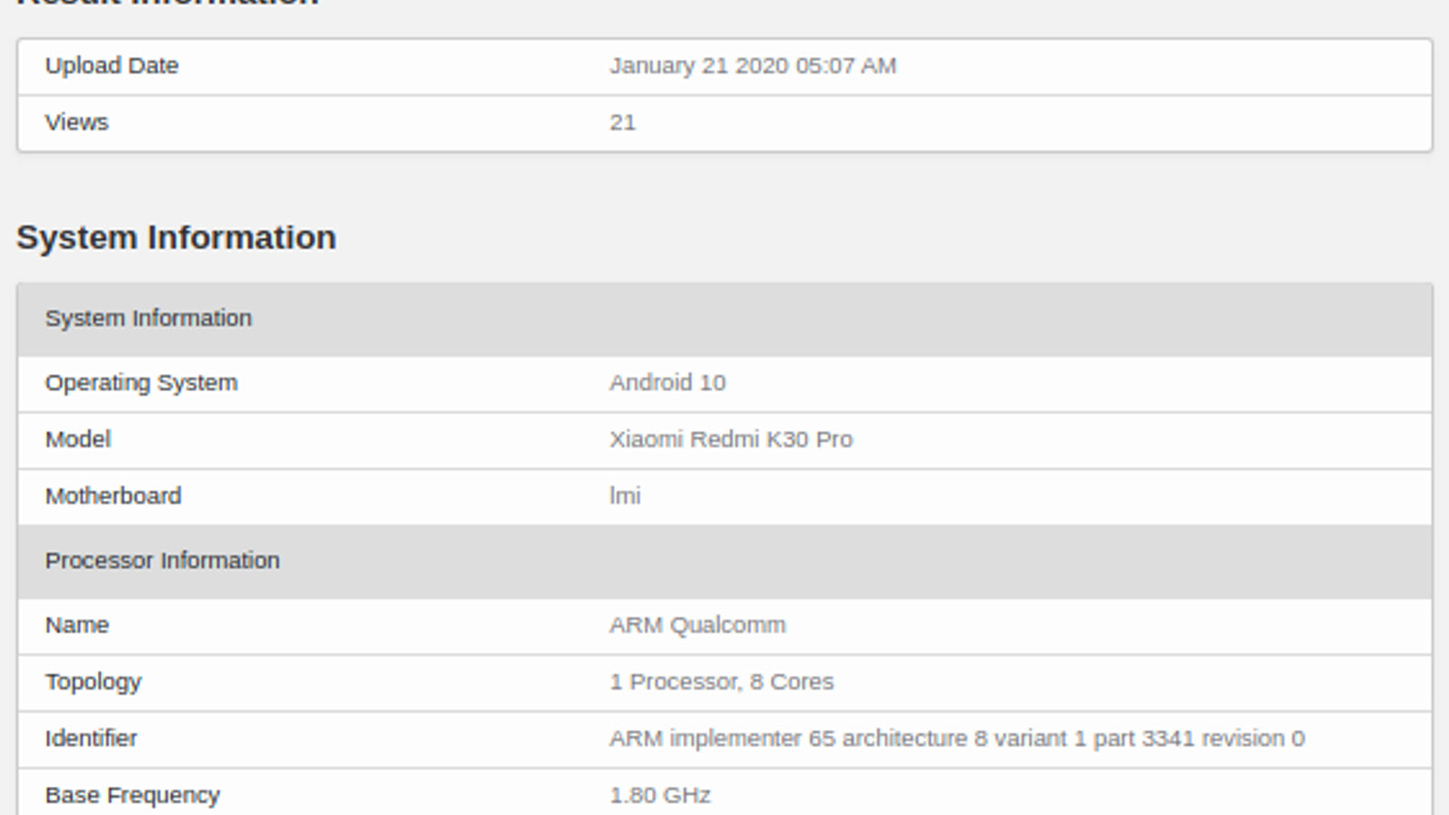Click the processor Name label
The image size is (1449, 815).
(x=77, y=625)
